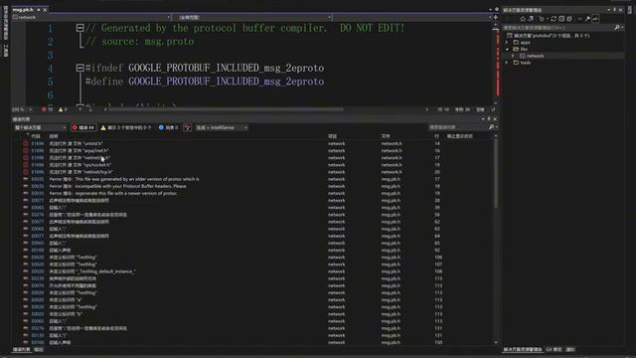Click the error list panel auto-hide pin icon
Screen dimensions: 636x358
pos(489,119)
